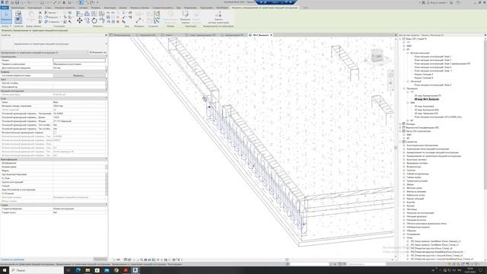The image size is (487, 274).
Task: Open the Управление ribbon tab
Action: pos(190,8)
